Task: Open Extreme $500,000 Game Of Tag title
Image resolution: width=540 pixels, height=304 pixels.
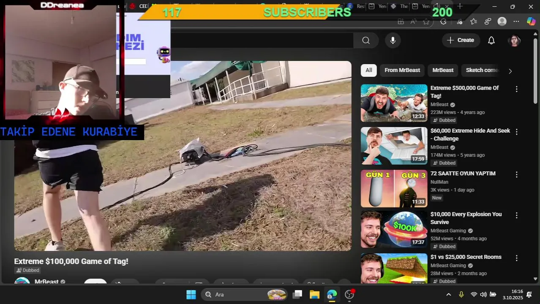Action: coord(464,92)
